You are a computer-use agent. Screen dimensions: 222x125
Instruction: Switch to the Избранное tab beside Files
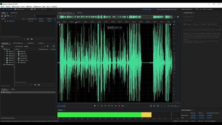click(x=14, y=13)
